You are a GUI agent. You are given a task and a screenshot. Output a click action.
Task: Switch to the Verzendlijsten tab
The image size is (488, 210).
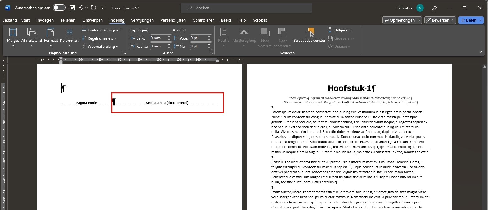coord(173,20)
